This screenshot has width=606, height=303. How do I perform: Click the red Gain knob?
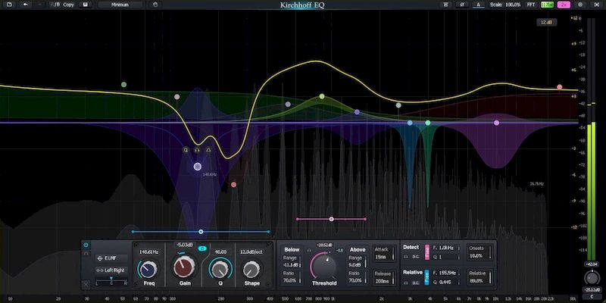point(184,267)
